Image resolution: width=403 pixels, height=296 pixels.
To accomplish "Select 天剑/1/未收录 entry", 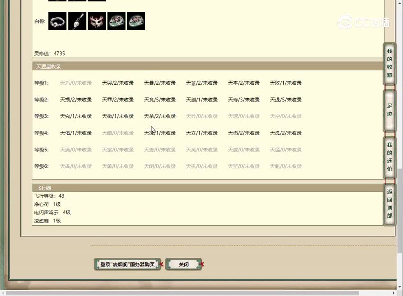I will tap(202, 99).
